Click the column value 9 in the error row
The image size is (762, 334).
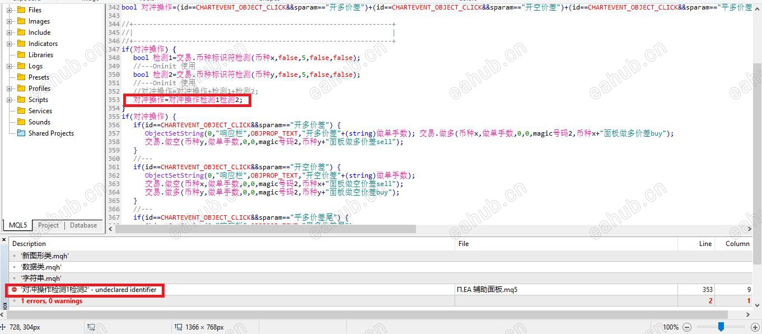pos(749,290)
